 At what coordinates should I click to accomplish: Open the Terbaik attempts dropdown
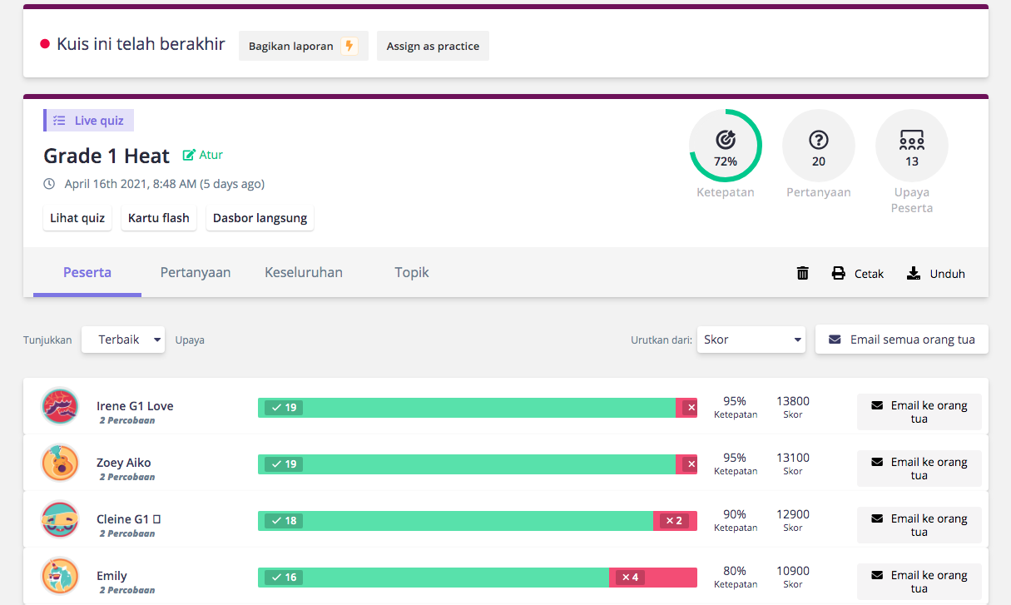tap(123, 340)
